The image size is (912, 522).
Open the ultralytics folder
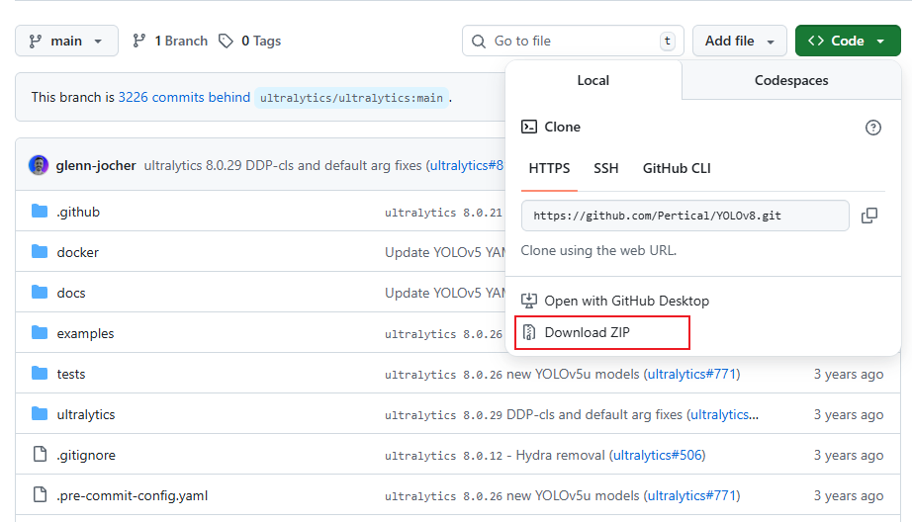coord(86,414)
